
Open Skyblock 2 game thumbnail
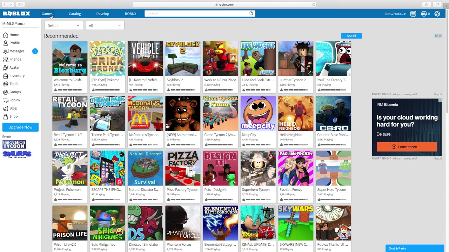(183, 58)
